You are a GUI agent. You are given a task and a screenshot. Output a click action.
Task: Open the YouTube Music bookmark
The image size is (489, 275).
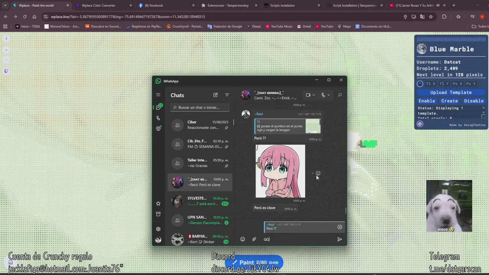(x=279, y=26)
